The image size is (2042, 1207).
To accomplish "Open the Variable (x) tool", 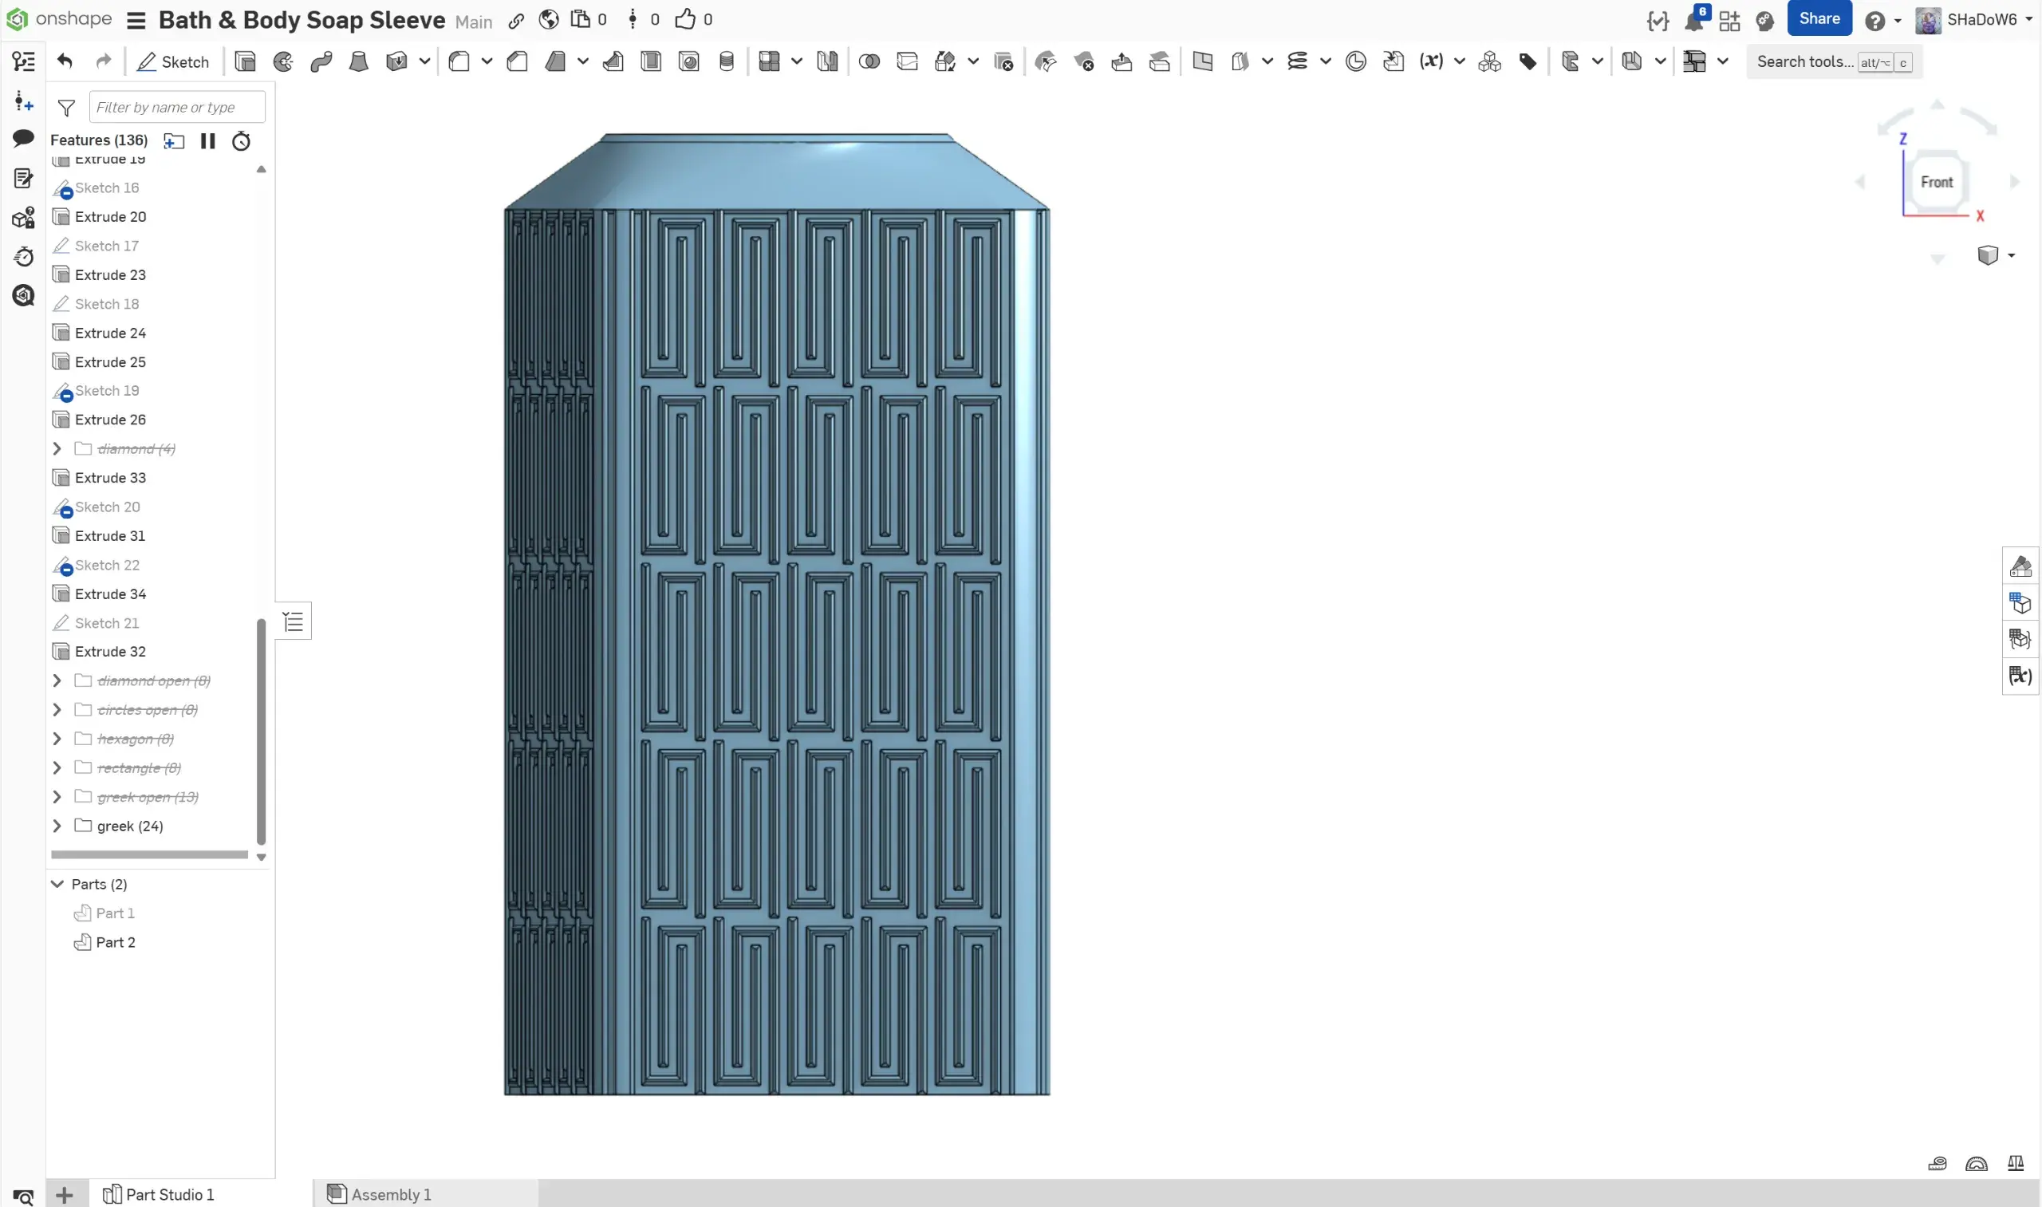I will click(x=1431, y=61).
